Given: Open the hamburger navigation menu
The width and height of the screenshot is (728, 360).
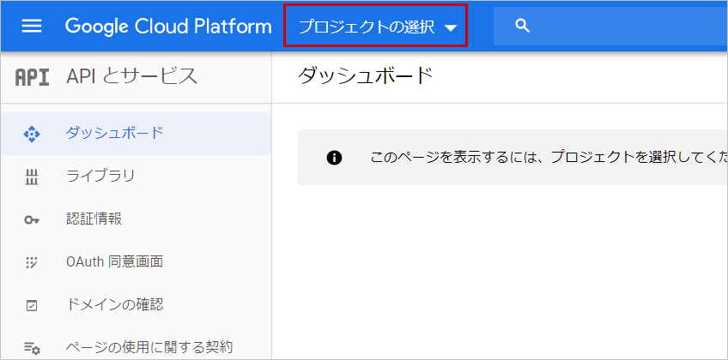Looking at the screenshot, I should click(x=32, y=27).
